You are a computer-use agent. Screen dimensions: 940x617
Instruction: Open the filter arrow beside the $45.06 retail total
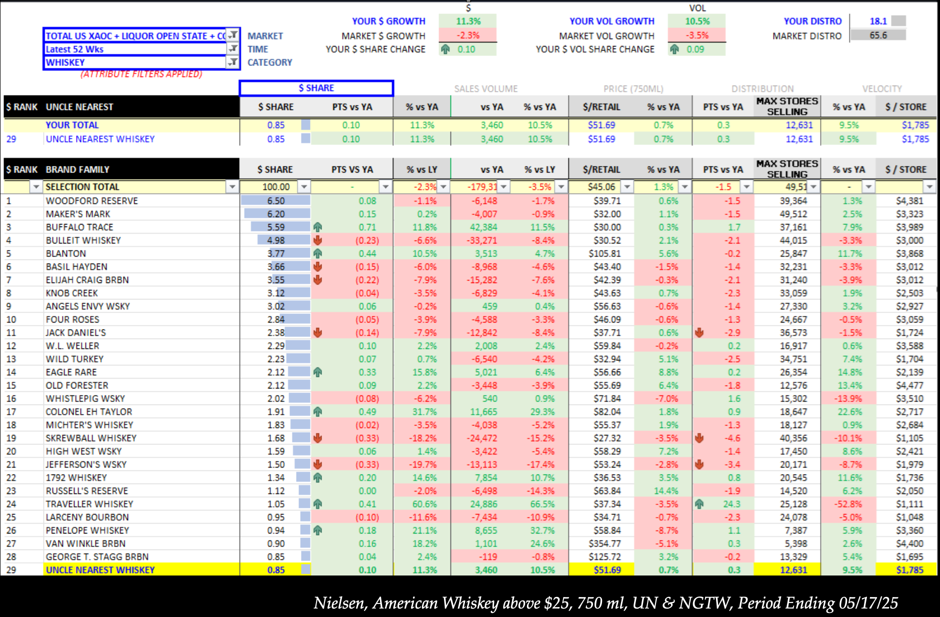click(x=627, y=187)
